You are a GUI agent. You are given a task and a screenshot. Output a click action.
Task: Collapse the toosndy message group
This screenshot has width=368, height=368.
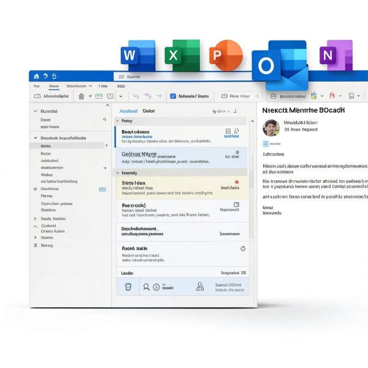pyautogui.click(x=118, y=173)
